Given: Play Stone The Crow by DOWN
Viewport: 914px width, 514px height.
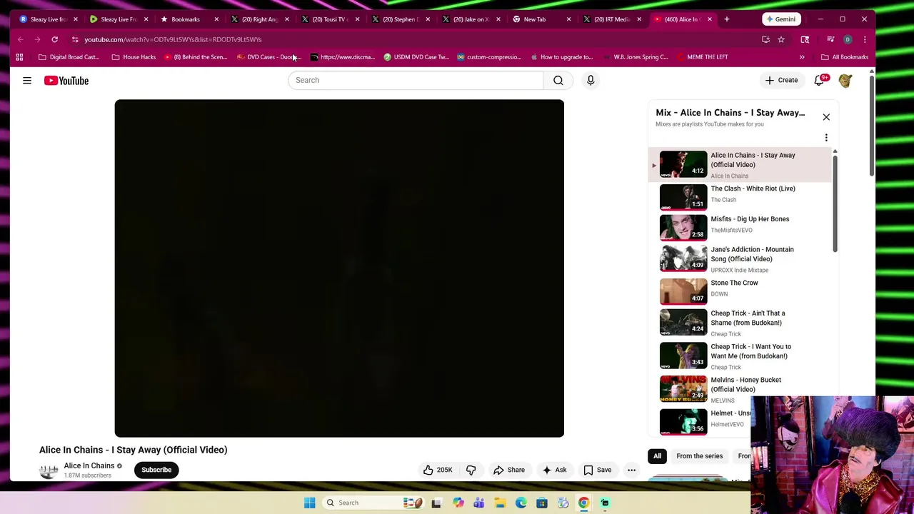Looking at the screenshot, I should (741, 291).
